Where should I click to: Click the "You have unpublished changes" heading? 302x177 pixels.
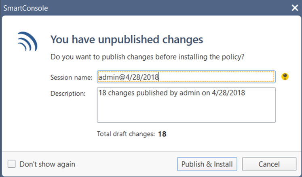click(127, 40)
